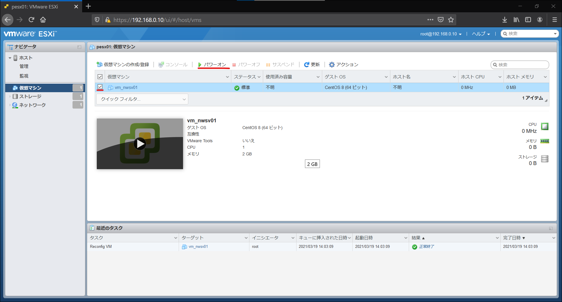Click the Suspend (サスペンド) toolbar button

[280, 64]
